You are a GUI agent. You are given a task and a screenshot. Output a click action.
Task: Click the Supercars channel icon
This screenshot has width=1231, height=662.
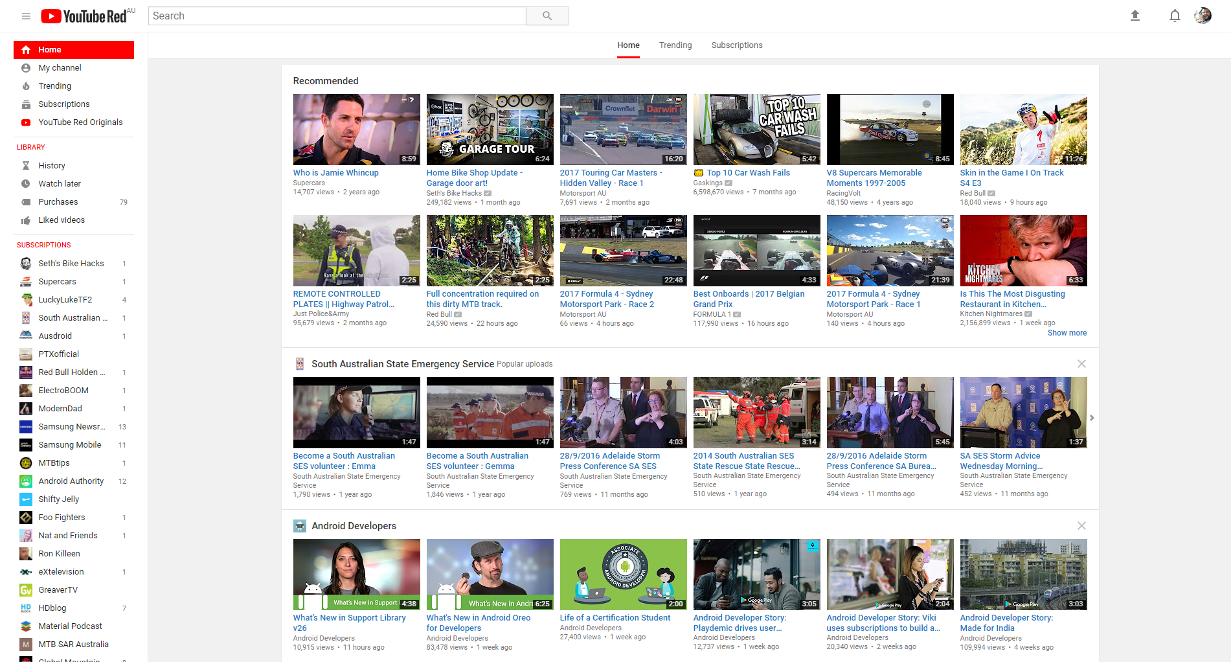26,282
